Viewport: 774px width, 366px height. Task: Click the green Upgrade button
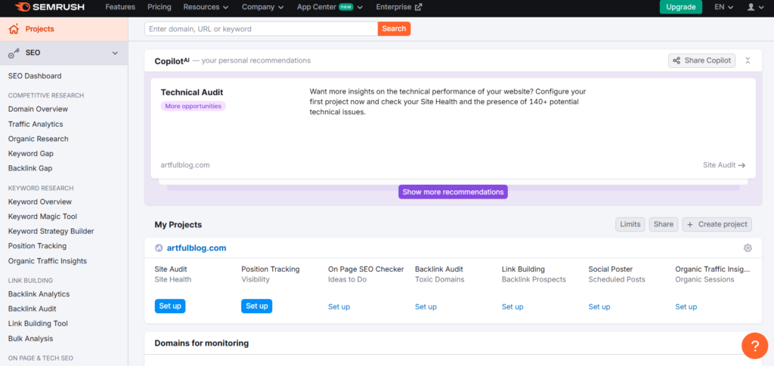point(681,7)
